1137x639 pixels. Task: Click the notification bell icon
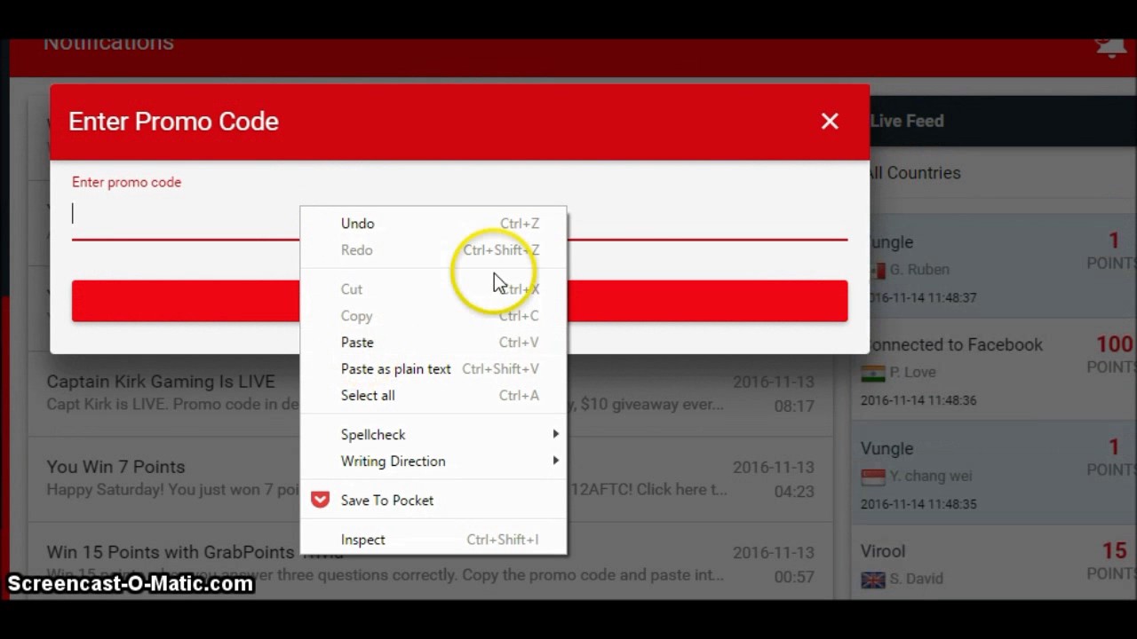point(1109,46)
